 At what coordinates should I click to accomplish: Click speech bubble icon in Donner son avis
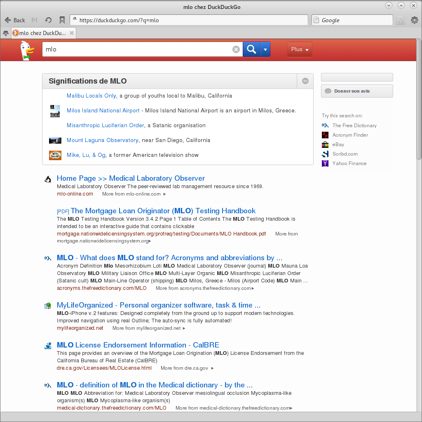coord(328,91)
